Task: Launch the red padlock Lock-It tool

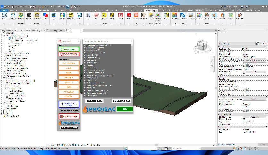Action: tap(121, 16)
